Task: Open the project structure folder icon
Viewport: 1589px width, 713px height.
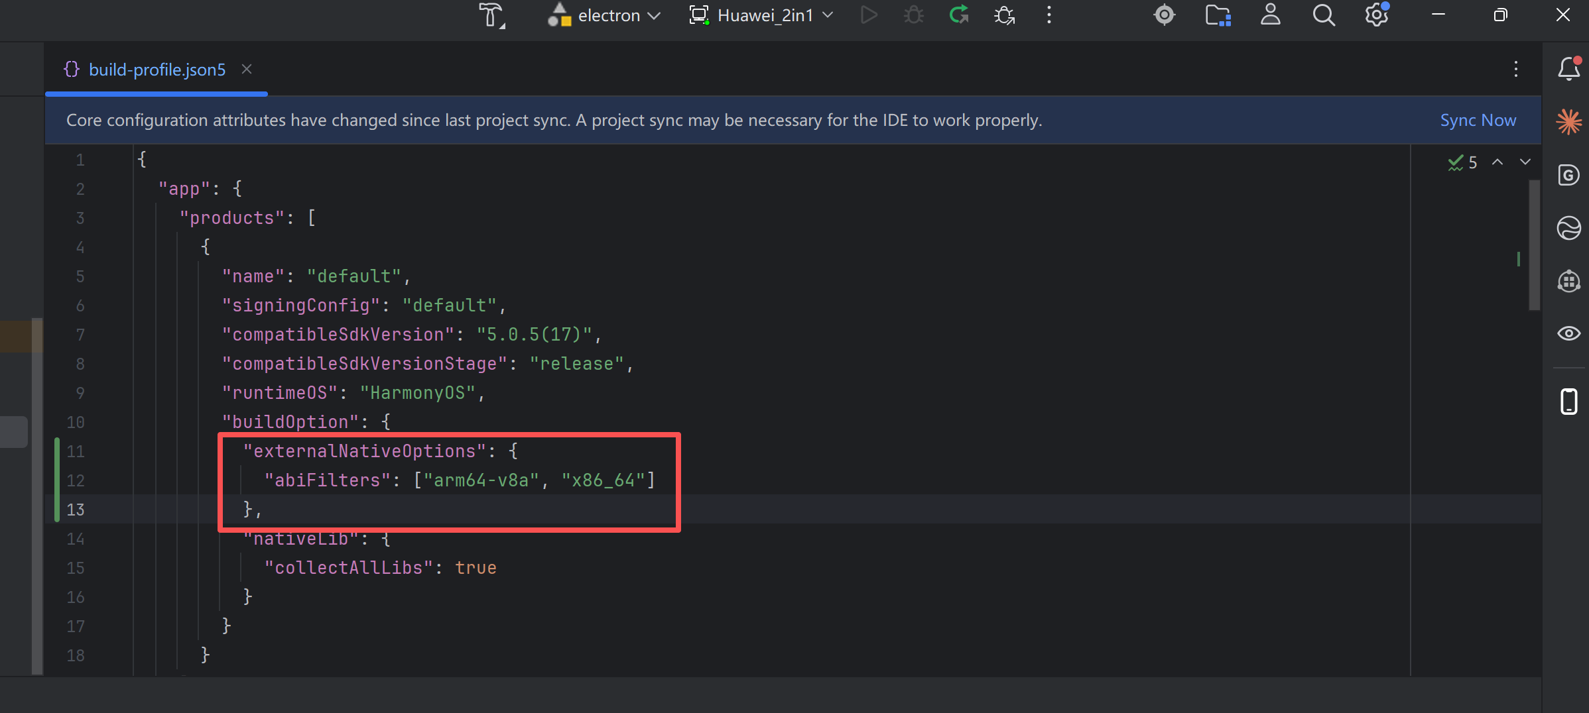Action: click(1218, 15)
